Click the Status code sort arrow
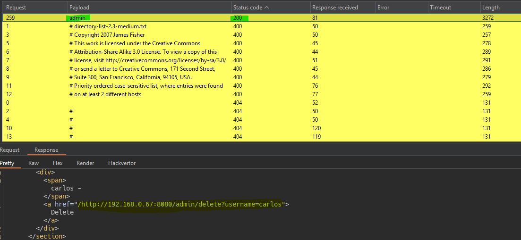The width and height of the screenshot is (521, 240). (x=267, y=8)
